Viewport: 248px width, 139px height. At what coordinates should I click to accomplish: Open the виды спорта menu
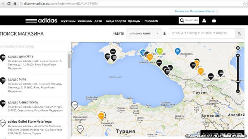pyautogui.click(x=116, y=21)
